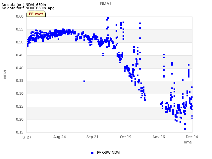Viewport: 212px width, 159px height.
Task: Click the 0.45 y-axis tick label
Action: 20,55
